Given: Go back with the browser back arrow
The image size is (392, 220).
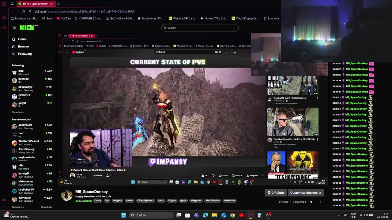Looking at the screenshot, I should click(12, 12).
